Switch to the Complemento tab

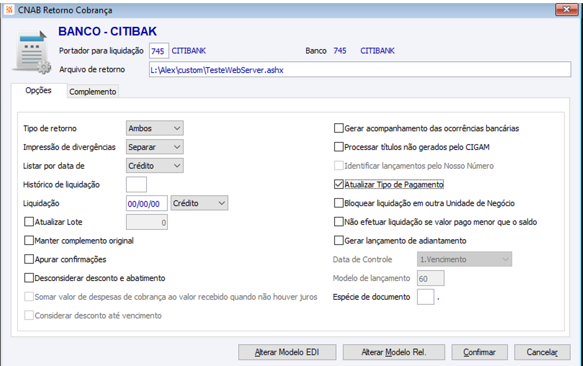pos(92,91)
